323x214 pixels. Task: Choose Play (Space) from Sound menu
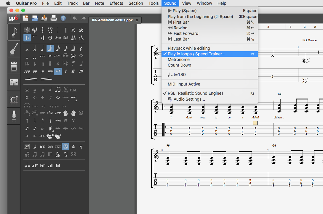pyautogui.click(x=210, y=11)
